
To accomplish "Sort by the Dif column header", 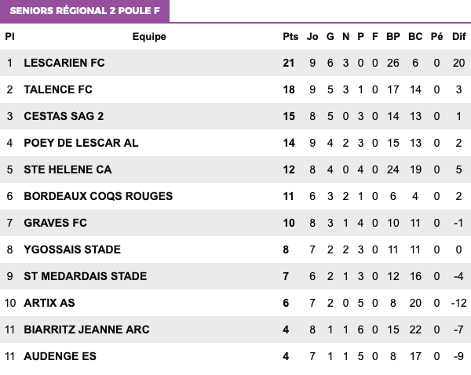I will pyautogui.click(x=459, y=37).
